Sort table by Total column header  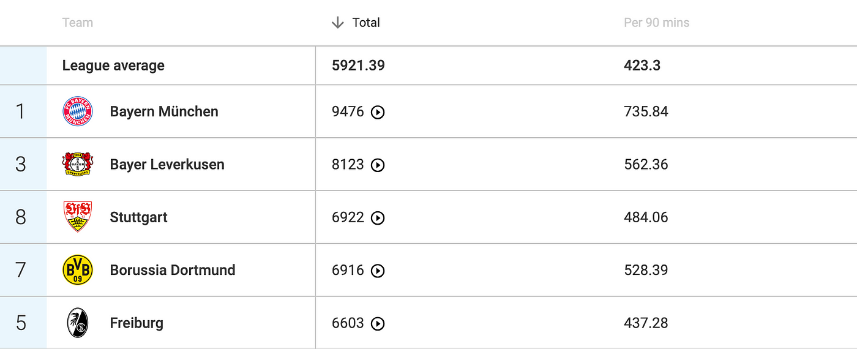(x=366, y=23)
